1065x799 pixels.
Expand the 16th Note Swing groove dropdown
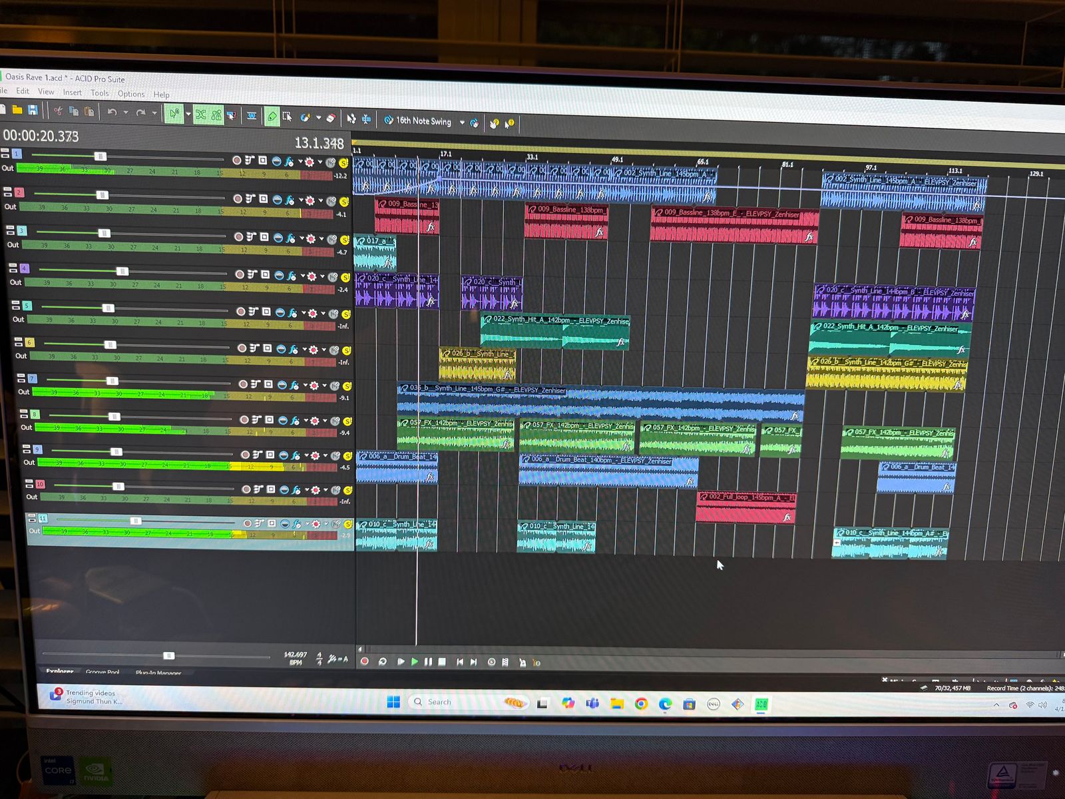(x=462, y=123)
